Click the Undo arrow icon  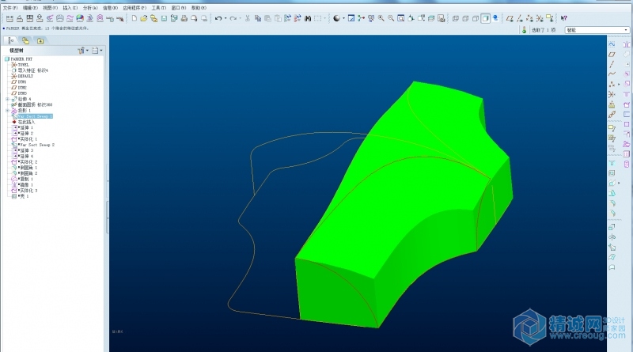(218, 18)
